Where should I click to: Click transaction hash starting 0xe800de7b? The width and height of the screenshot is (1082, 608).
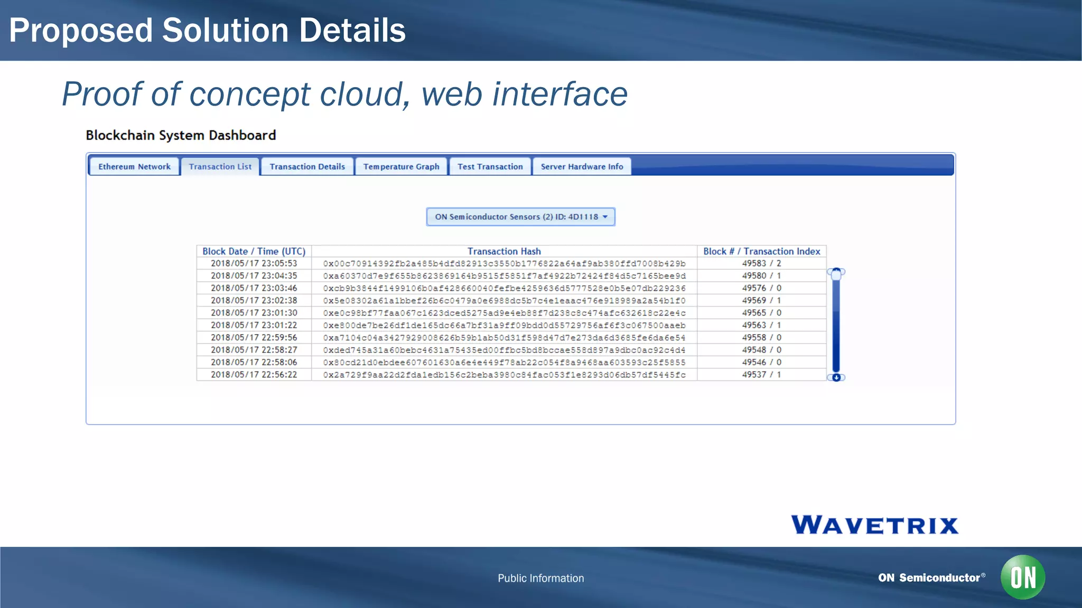pyautogui.click(x=504, y=325)
